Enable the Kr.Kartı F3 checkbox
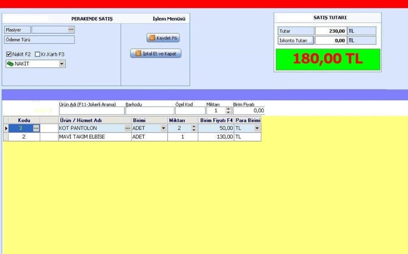The height and width of the screenshot is (254, 408). click(37, 54)
